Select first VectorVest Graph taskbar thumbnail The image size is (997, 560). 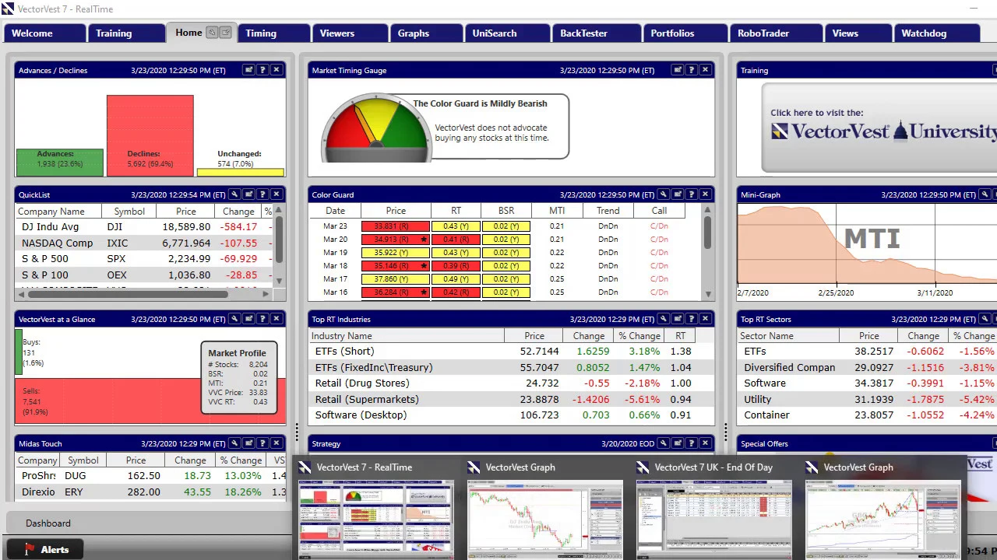point(545,509)
